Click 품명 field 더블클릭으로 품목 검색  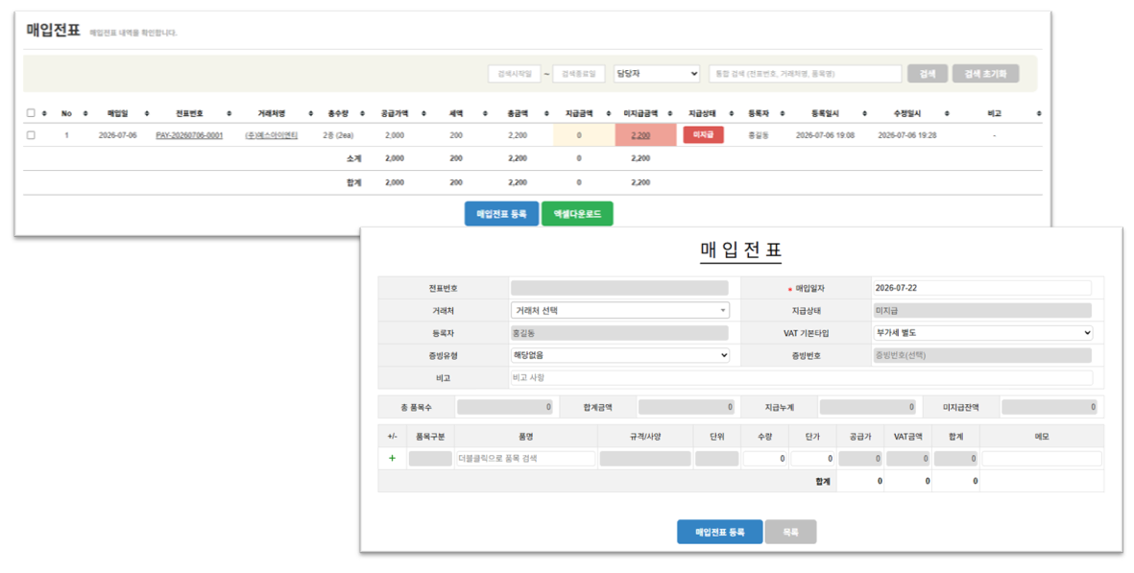click(526, 459)
